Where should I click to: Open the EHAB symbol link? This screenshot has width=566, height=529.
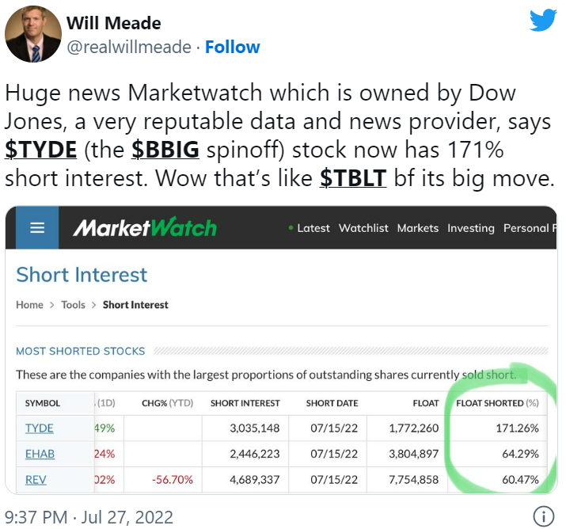40,454
